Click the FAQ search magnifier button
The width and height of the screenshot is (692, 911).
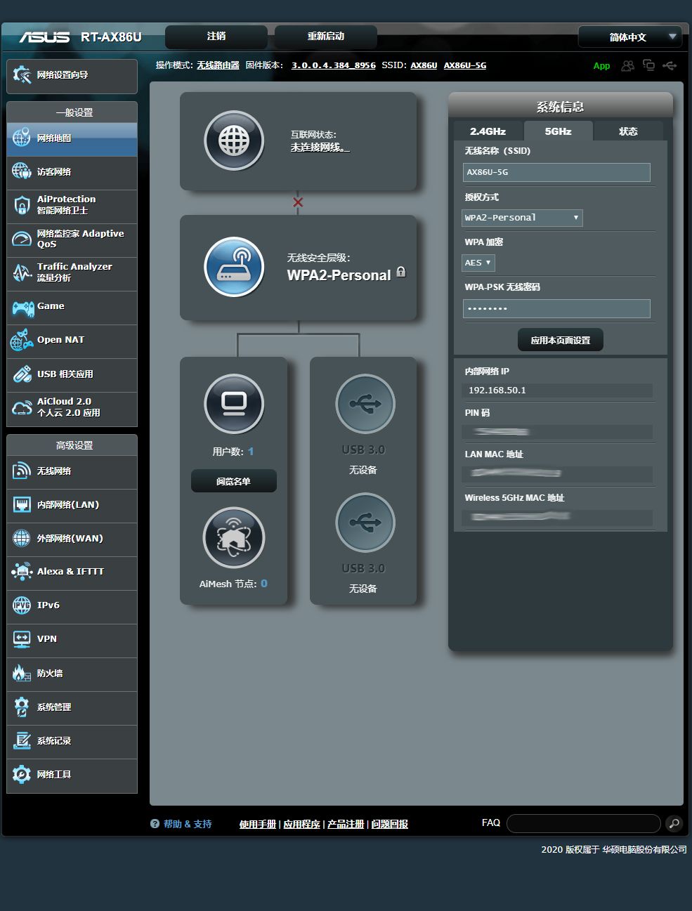tap(673, 823)
